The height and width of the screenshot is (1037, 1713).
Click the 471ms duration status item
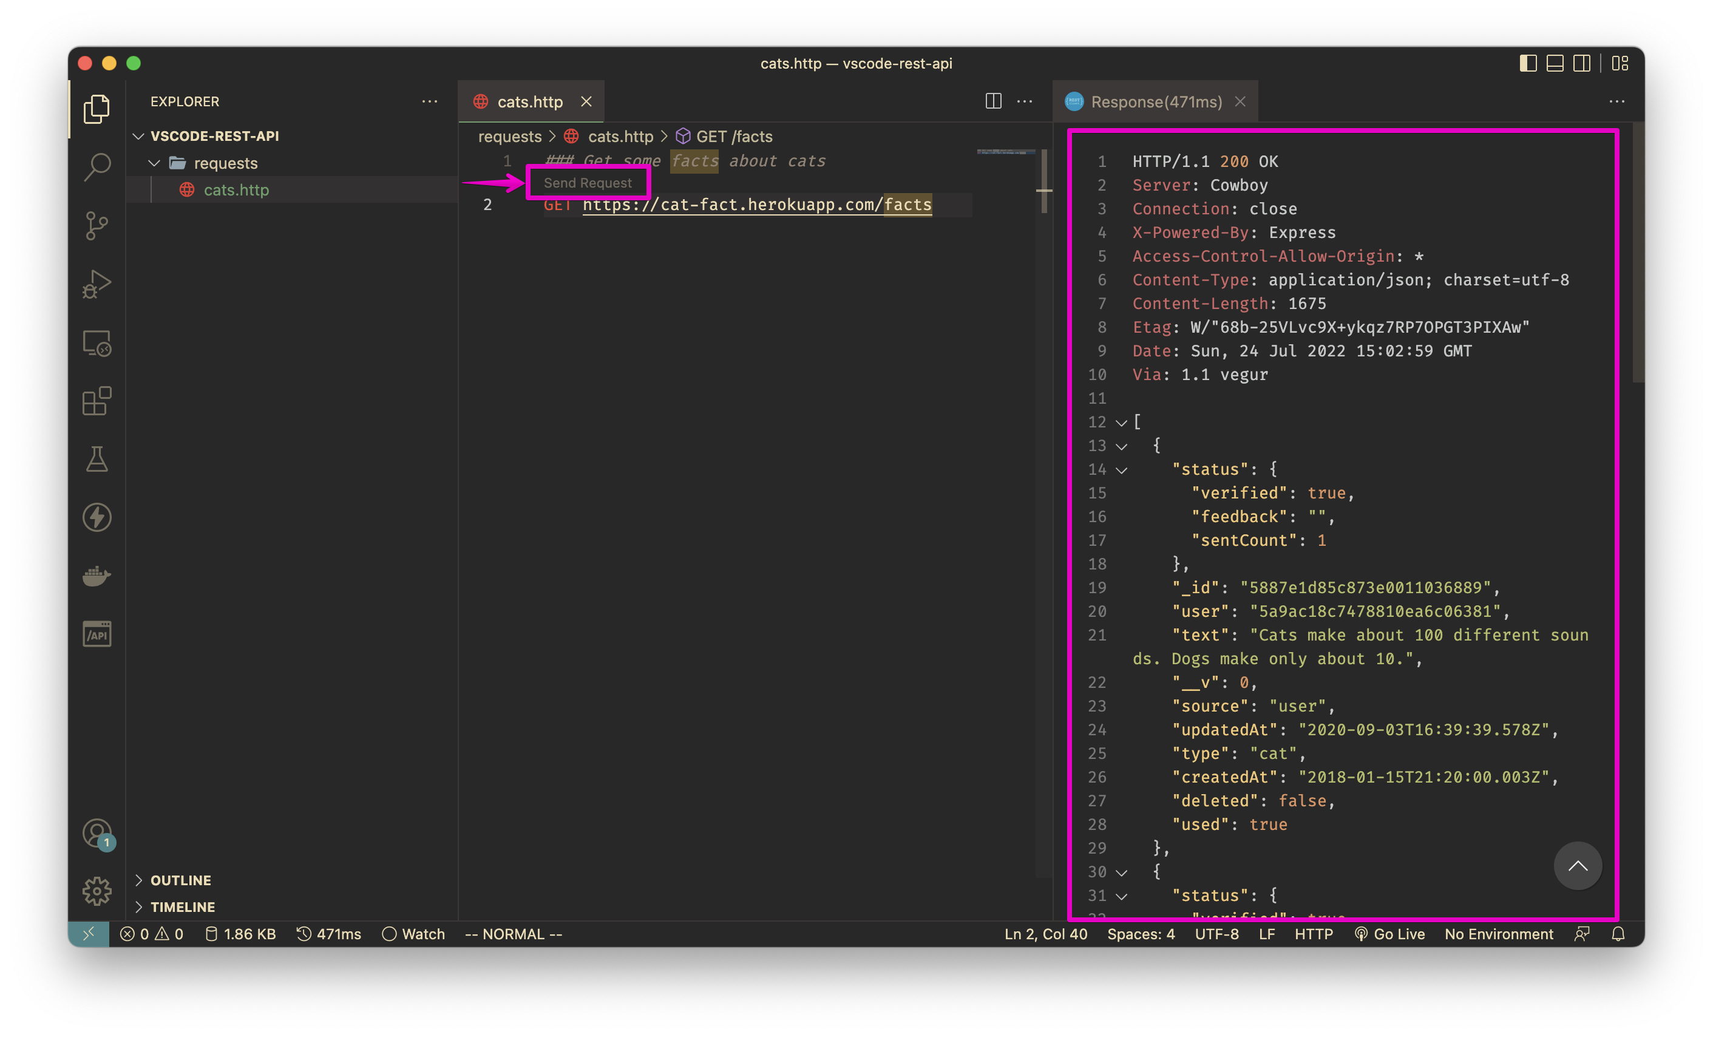(x=329, y=933)
